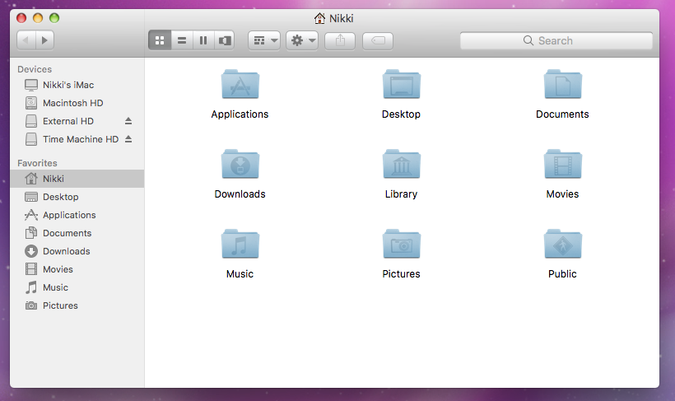Screen dimensions: 675x401
Task: Zoom the Finder window with green button
Action: click(54, 18)
